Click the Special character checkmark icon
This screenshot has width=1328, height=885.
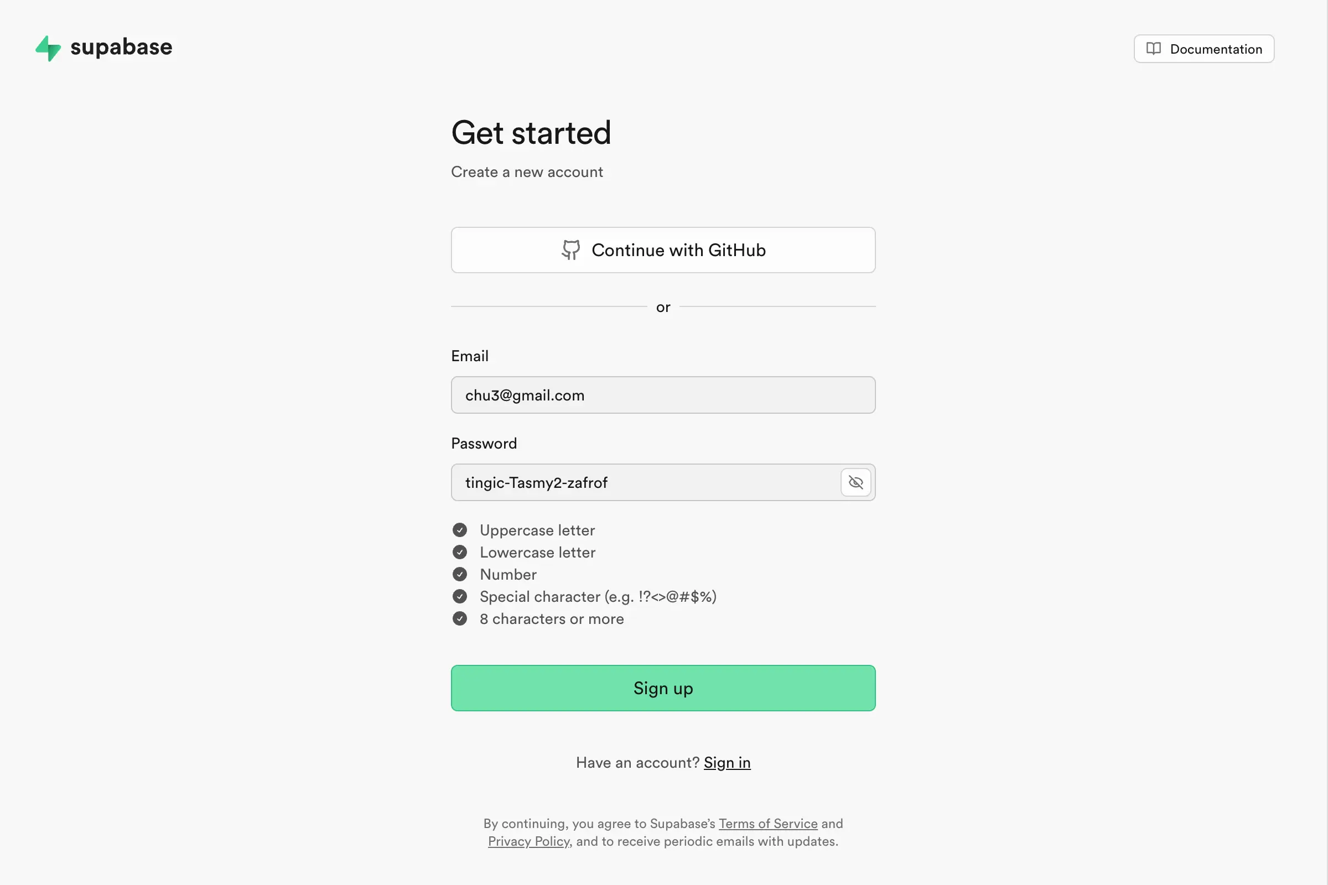[460, 597]
